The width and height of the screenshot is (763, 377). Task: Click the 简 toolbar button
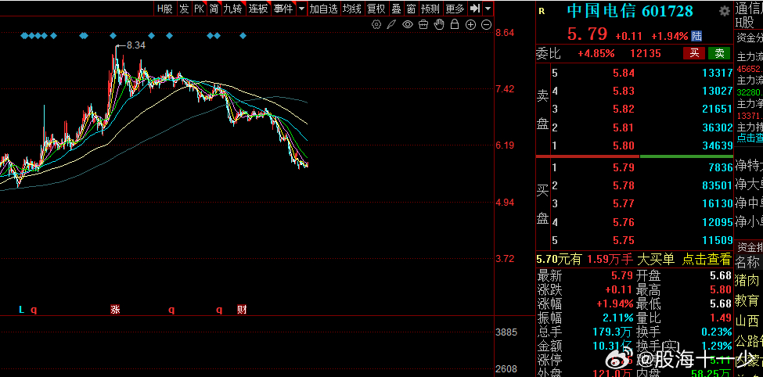(x=214, y=9)
